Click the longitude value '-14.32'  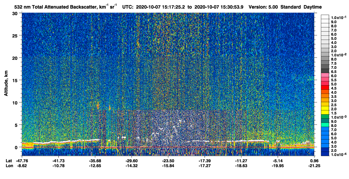coord(131,166)
